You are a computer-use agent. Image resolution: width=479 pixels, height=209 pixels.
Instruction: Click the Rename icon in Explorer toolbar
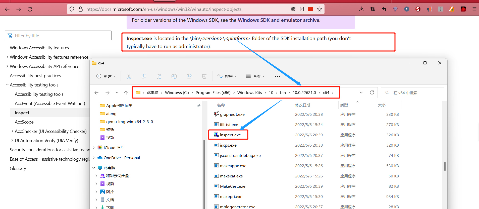pos(174,76)
